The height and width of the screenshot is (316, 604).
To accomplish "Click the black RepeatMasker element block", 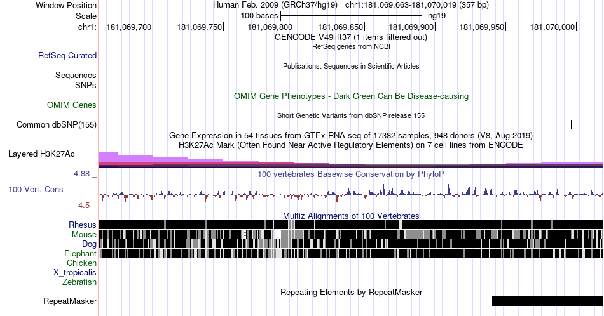I will point(548,301).
